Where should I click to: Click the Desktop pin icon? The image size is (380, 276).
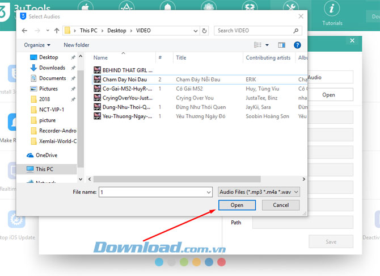tap(73, 57)
